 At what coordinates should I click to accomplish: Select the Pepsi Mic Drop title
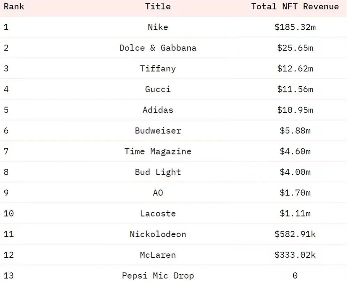[x=158, y=276]
